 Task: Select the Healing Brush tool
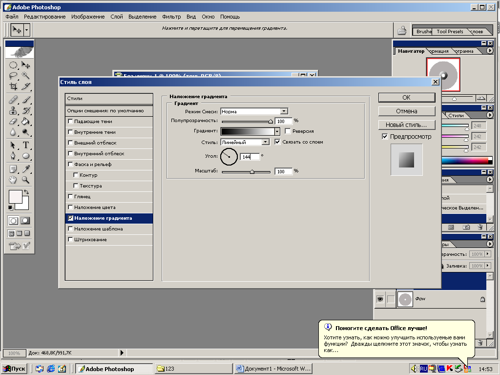[13, 100]
